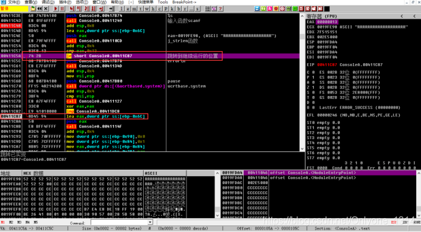Open the BreakPoint-> menu
The width and height of the screenshot is (421, 232).
pos(184,2)
